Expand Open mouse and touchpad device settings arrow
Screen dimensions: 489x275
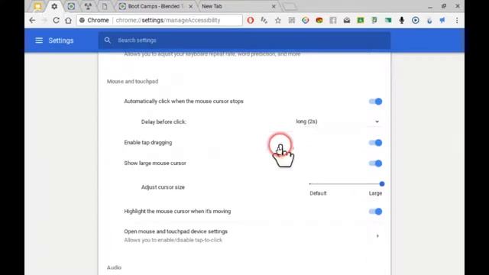(x=377, y=236)
